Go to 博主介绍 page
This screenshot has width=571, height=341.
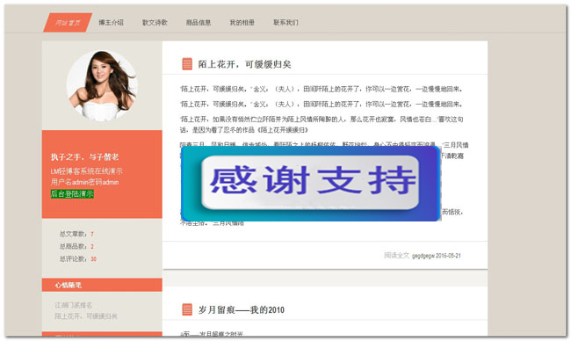pos(111,23)
